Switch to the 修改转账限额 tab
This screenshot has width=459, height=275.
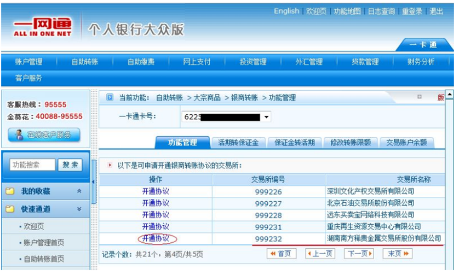pos(351,143)
